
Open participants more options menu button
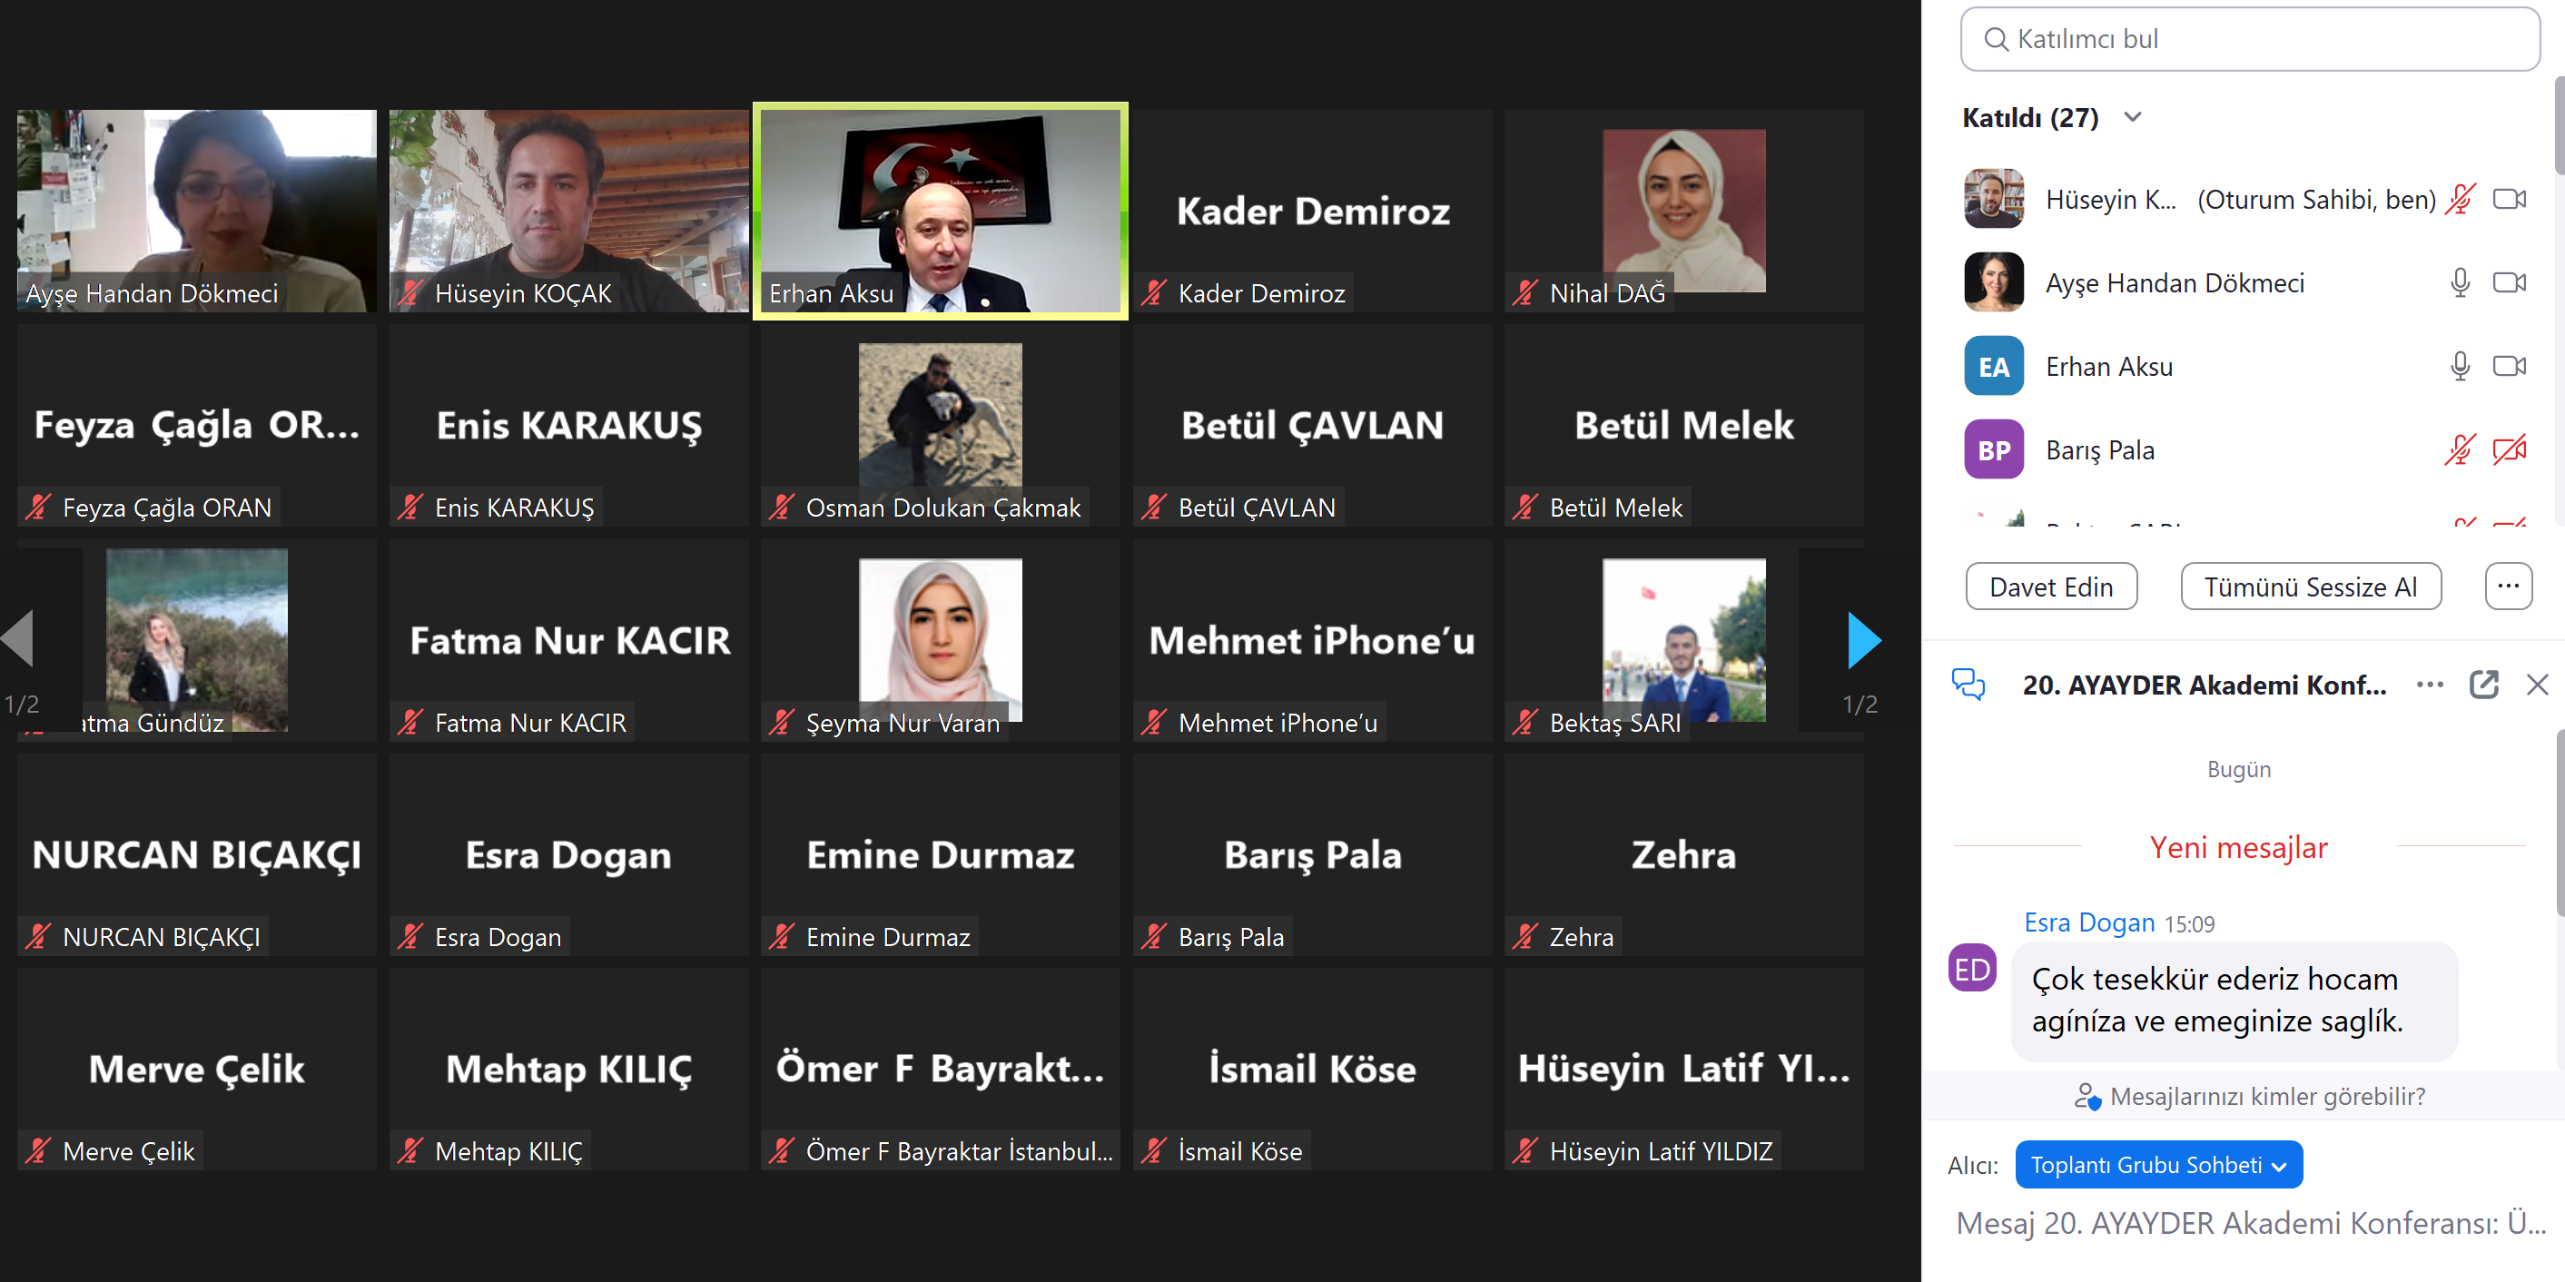tap(2507, 587)
